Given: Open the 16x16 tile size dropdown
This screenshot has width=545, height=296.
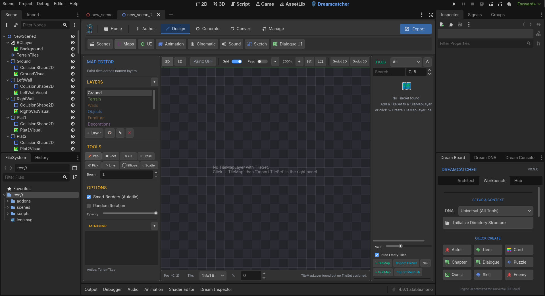Looking at the screenshot, I should pos(213,276).
